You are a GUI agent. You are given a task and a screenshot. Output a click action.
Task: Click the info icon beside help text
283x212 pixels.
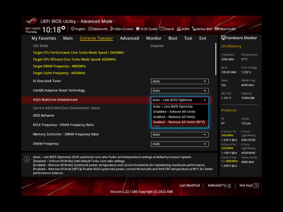(27, 159)
